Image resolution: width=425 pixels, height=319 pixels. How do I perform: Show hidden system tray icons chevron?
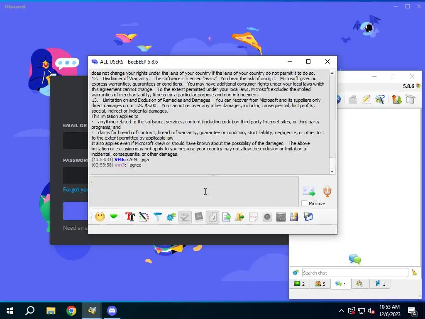pos(342,311)
